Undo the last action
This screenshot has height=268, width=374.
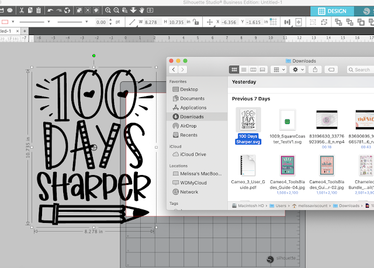coord(50,11)
